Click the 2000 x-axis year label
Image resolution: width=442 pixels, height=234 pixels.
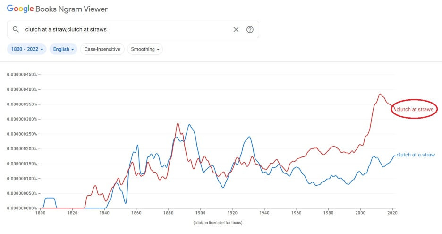[360, 213]
